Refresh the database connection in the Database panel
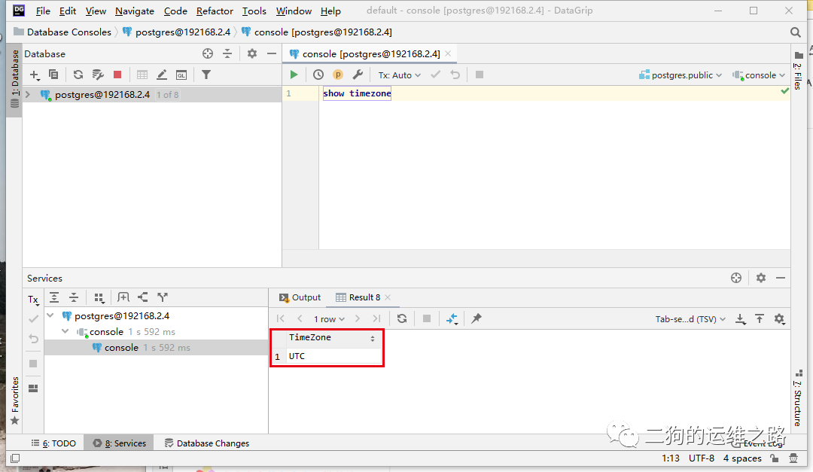The width and height of the screenshot is (813, 472). pos(78,75)
